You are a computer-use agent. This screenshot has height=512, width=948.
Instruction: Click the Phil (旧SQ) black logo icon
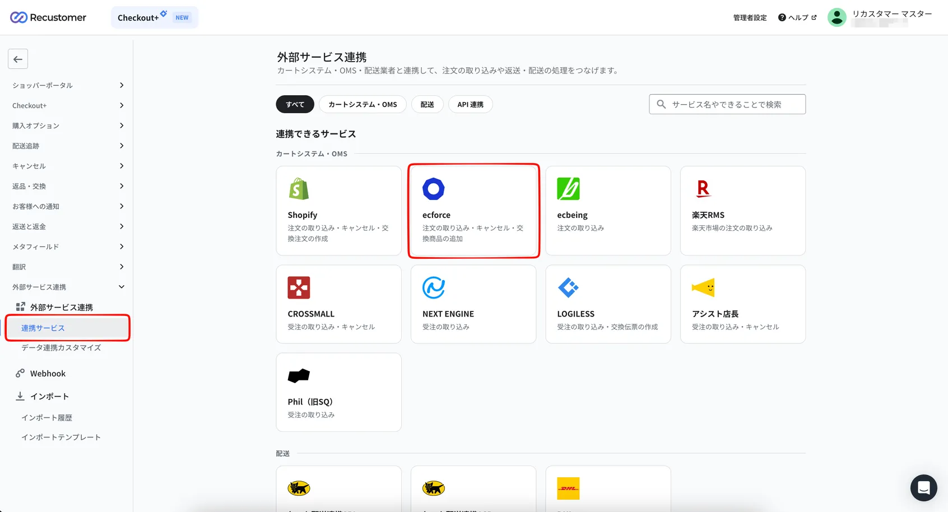pyautogui.click(x=299, y=376)
